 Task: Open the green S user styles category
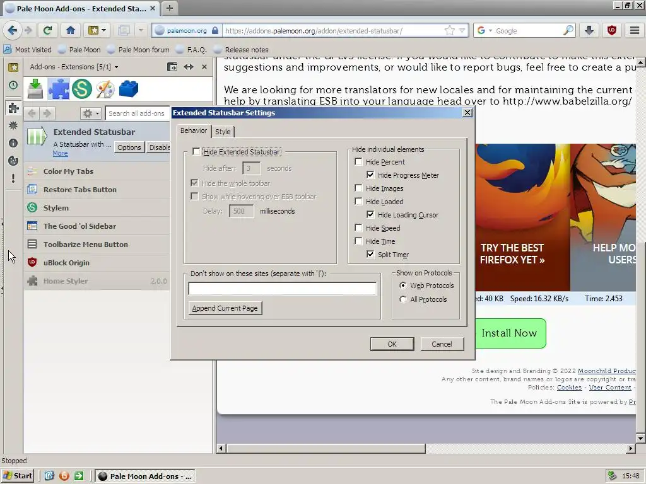pos(81,88)
